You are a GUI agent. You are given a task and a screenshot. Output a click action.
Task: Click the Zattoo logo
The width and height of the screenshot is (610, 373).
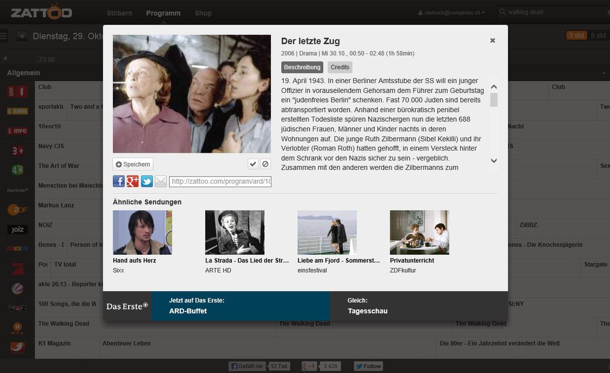pos(41,12)
